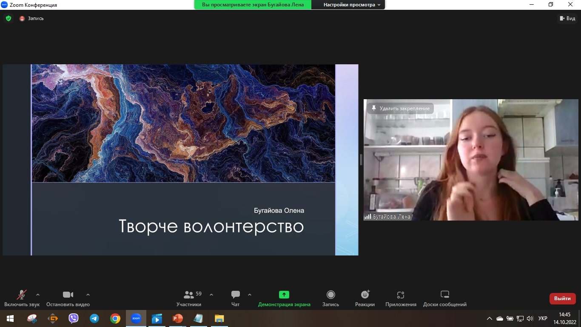581x327 pixels.
Task: Open the Whiteboards button
Action: tap(444, 298)
